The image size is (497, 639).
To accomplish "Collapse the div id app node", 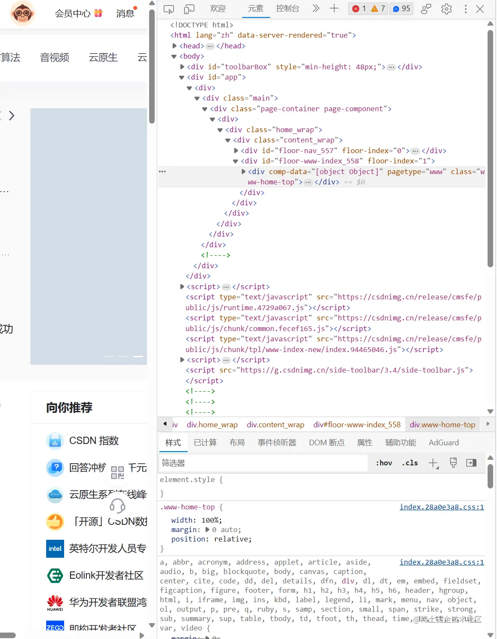I will pyautogui.click(x=182, y=77).
